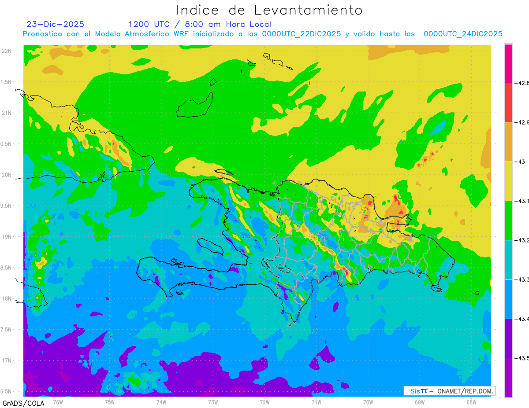
Task: Select the "19N" latitude label
Action: tap(7, 237)
